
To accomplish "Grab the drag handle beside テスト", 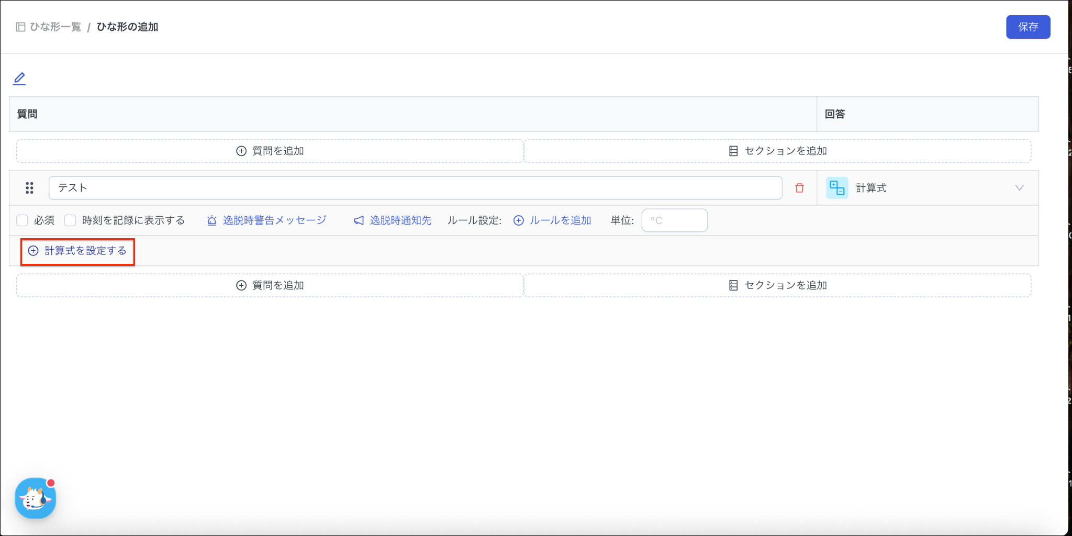I will (30, 188).
